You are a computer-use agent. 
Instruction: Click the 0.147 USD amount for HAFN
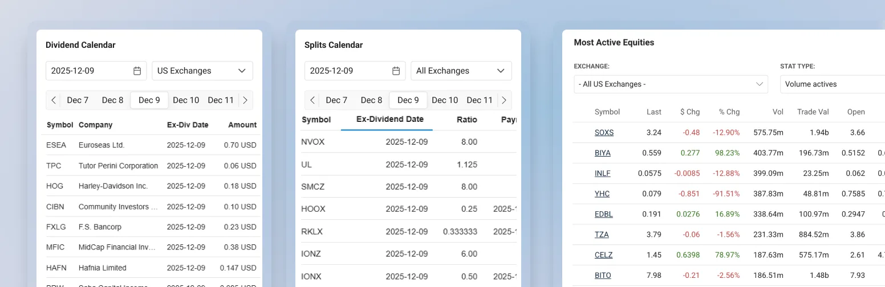tap(238, 268)
